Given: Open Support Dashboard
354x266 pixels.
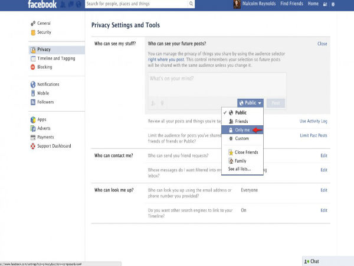Looking at the screenshot, I should click(x=54, y=146).
